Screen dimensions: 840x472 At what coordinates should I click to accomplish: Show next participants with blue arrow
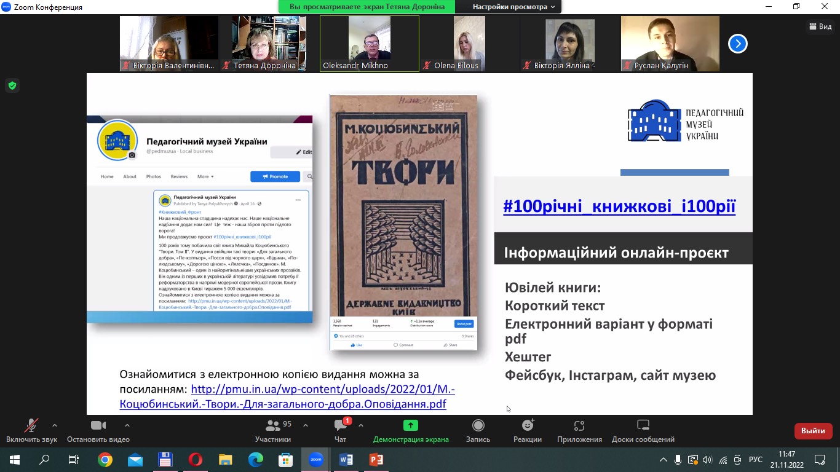click(737, 44)
